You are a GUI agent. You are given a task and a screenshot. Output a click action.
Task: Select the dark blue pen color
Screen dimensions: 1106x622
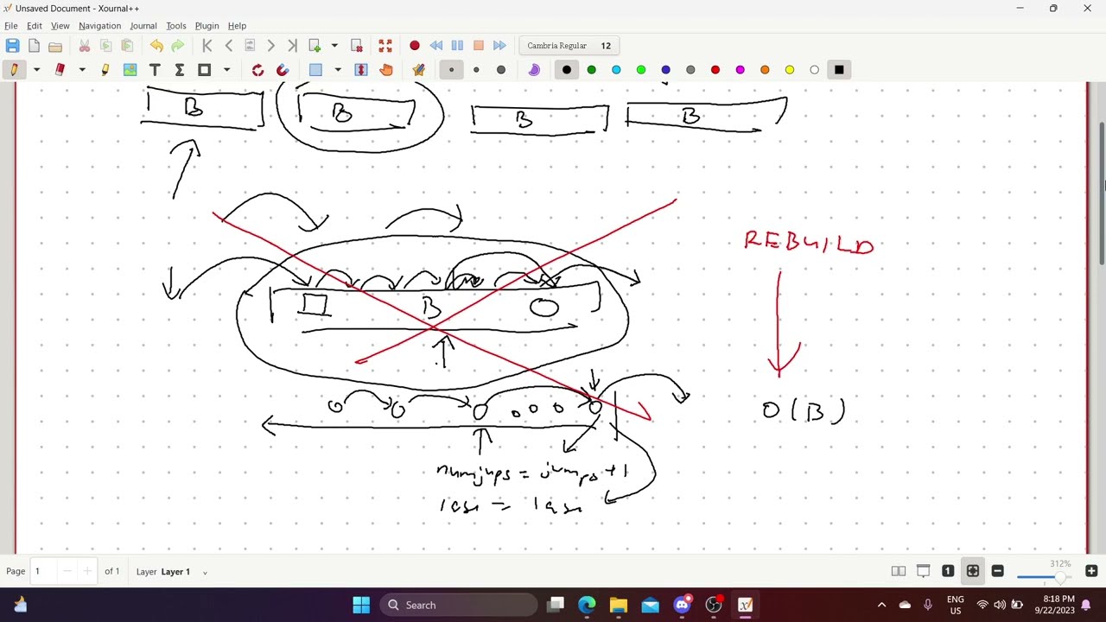click(665, 70)
